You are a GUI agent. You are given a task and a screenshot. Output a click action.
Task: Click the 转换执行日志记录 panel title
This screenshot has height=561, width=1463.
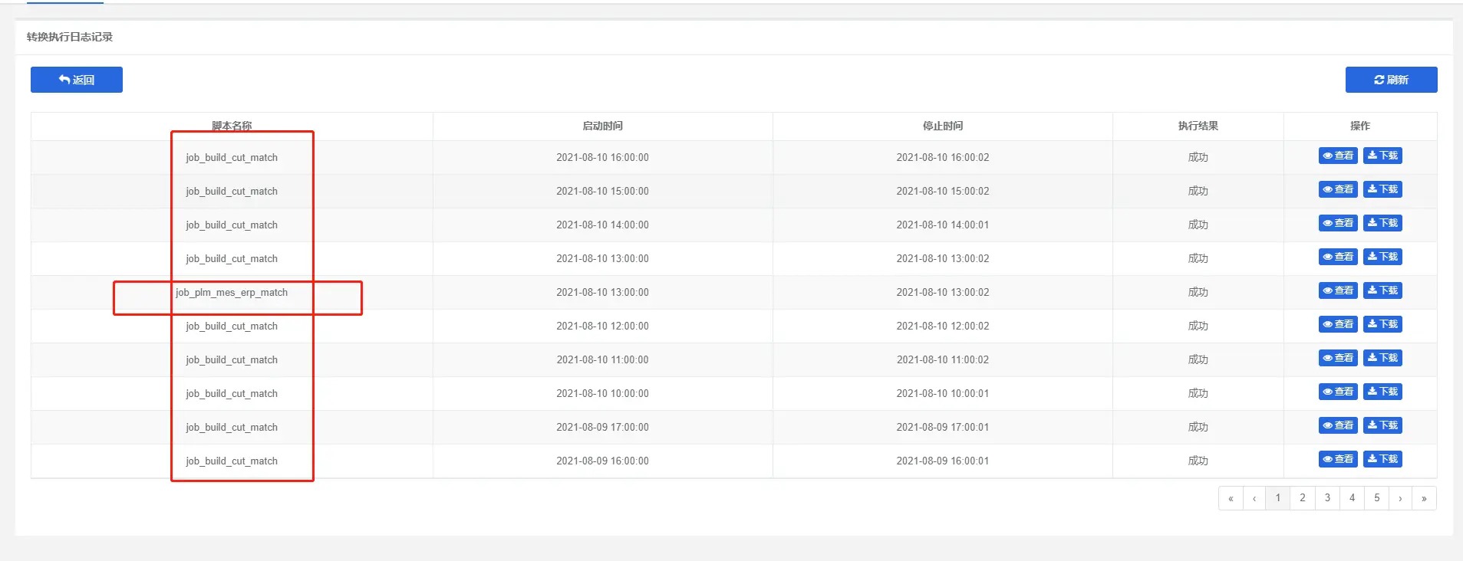(70, 37)
